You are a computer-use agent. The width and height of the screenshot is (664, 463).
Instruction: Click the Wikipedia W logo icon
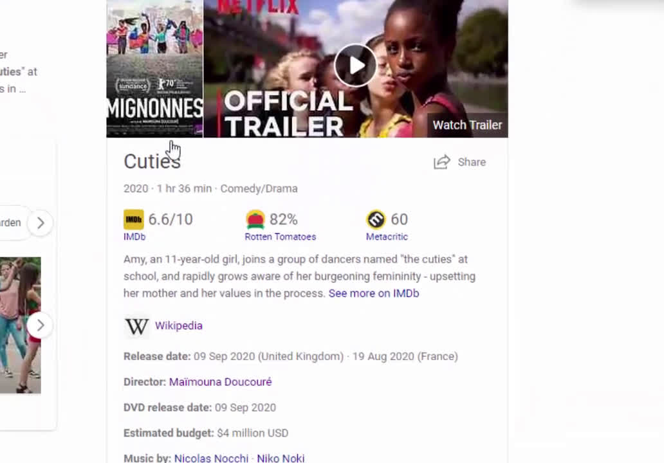pyautogui.click(x=137, y=326)
